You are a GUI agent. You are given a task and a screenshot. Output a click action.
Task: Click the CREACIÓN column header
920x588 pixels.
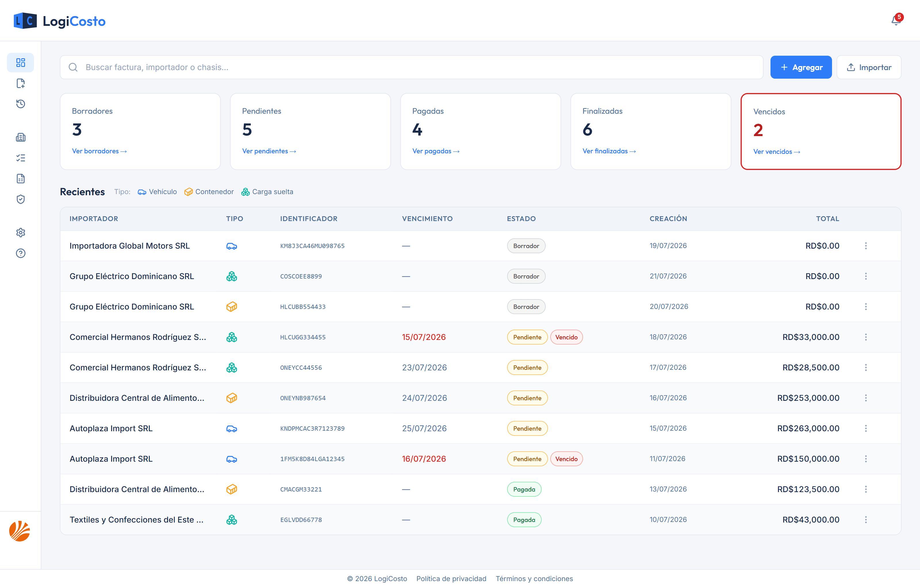point(668,219)
